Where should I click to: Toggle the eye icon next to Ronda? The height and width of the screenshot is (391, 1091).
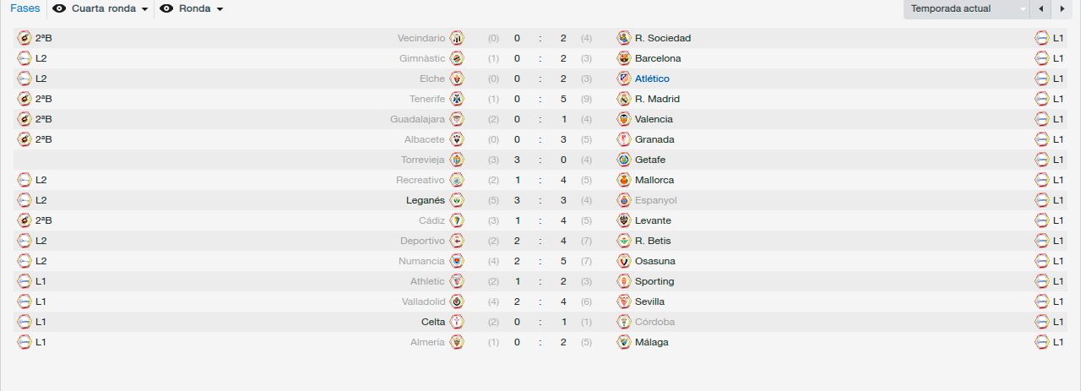(x=166, y=8)
